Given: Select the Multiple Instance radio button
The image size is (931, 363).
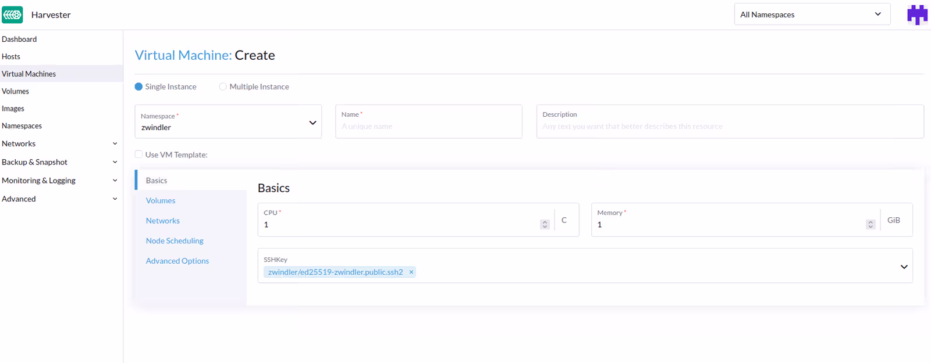Looking at the screenshot, I should 223,87.
